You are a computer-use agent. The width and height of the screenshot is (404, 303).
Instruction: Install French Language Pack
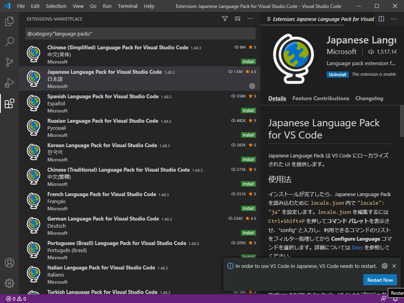click(249, 208)
